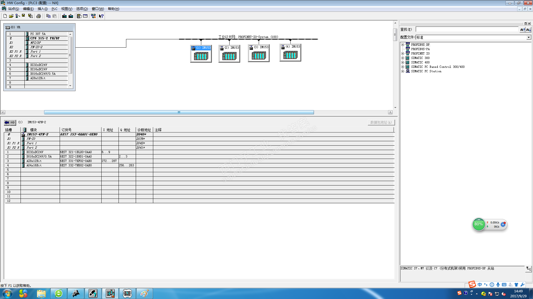The width and height of the screenshot is (533, 299).
Task: Click the horizontal scrollbar in network view
Action: (x=179, y=112)
